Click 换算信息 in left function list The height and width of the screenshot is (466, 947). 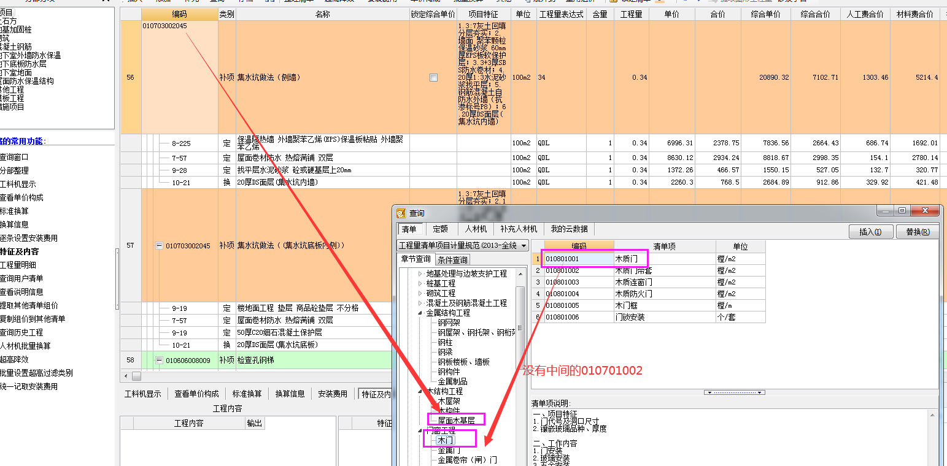click(14, 224)
